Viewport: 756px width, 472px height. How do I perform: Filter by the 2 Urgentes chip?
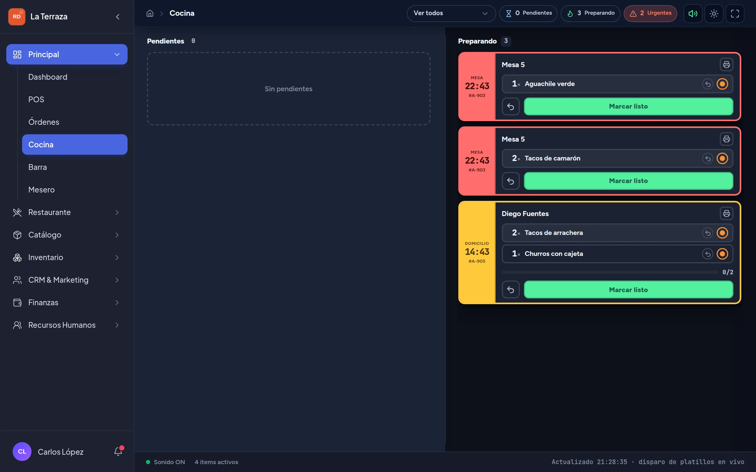tap(650, 13)
